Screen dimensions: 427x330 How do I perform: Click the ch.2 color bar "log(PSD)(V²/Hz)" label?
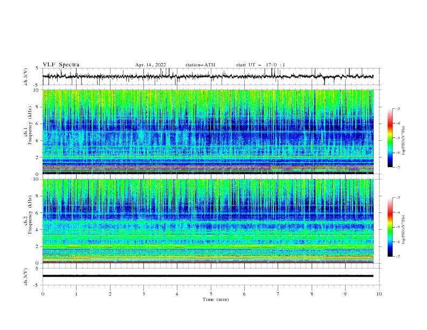click(x=403, y=230)
